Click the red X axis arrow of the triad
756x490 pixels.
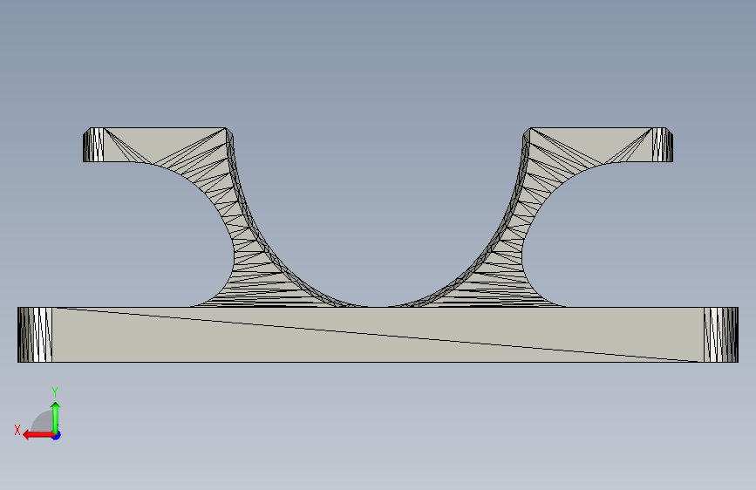[x=38, y=435]
